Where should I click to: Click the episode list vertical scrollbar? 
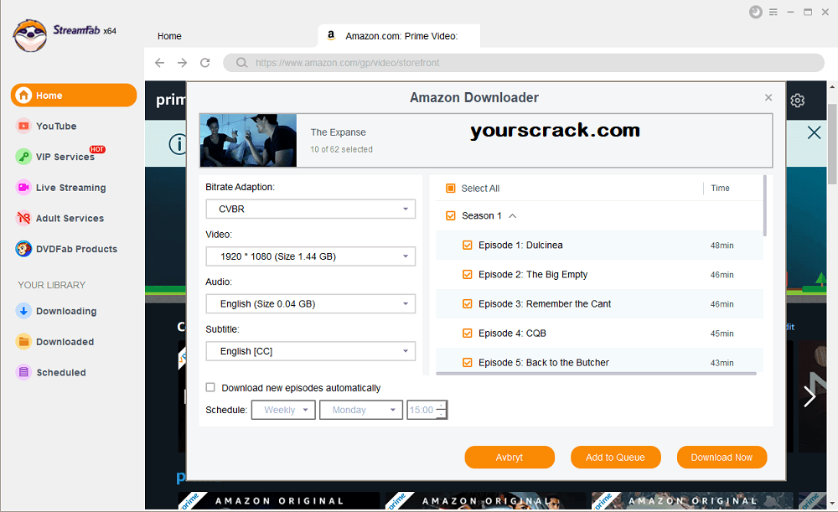tap(765, 206)
